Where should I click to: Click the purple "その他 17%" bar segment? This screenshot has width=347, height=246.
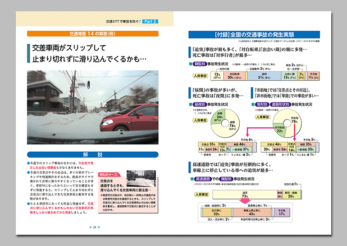[282, 212]
